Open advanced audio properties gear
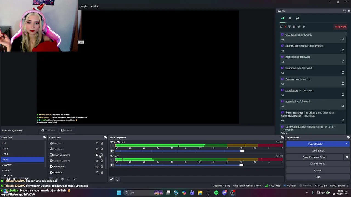This screenshot has height=197, width=351. click(111, 179)
